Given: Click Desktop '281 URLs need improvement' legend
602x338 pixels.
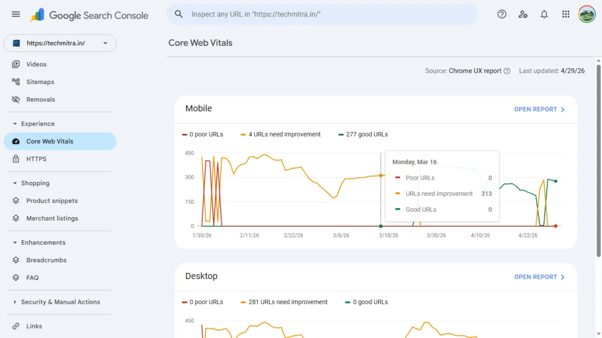Looking at the screenshot, I should tap(284, 302).
